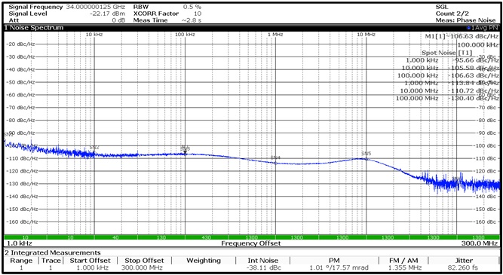Click spot noise value -105.58 dBc/Hz
Image resolution: width=503 pixels, height=275 pixels.
[474, 68]
